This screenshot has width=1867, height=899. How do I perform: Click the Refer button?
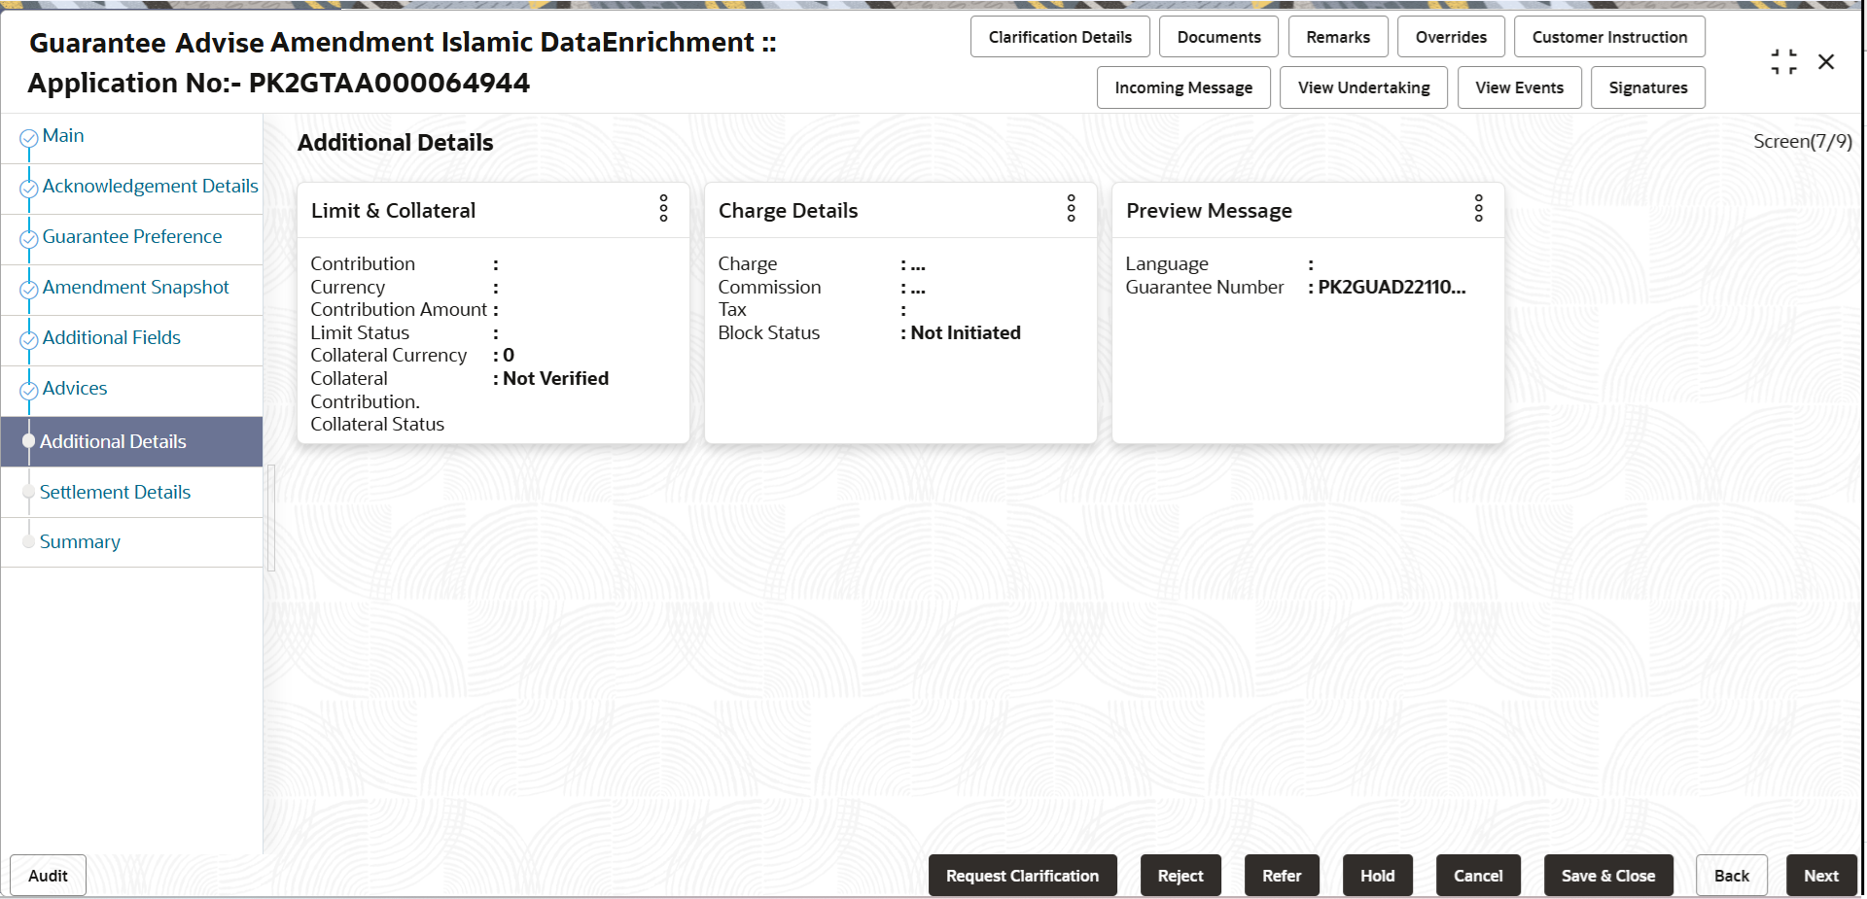(1282, 876)
